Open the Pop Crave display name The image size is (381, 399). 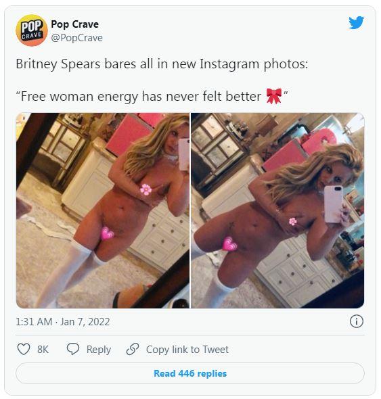coord(74,24)
